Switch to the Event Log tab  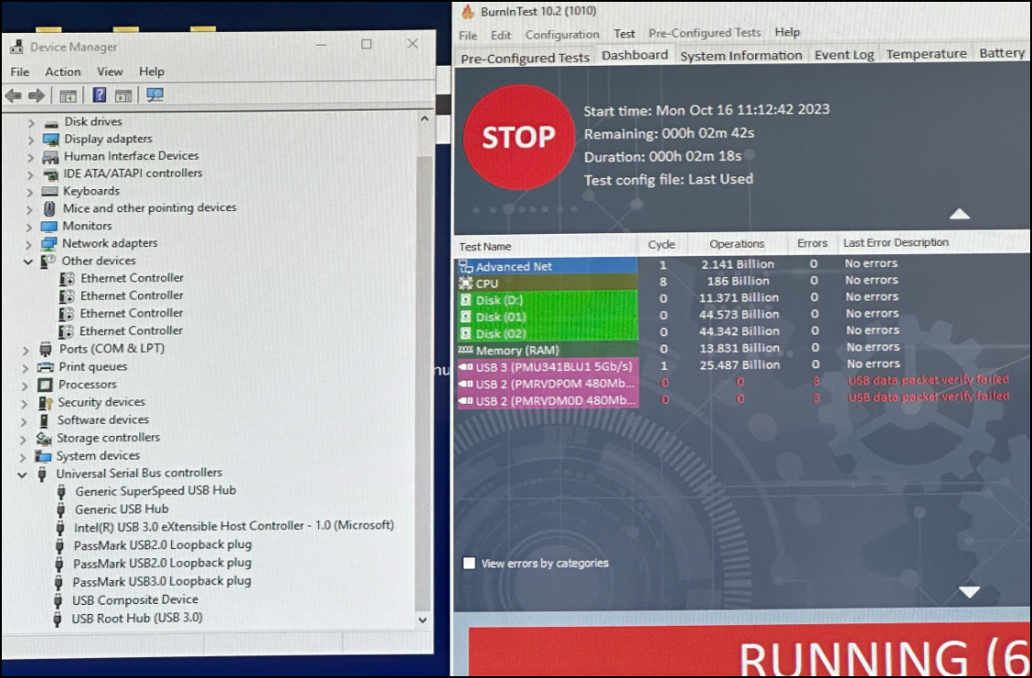[845, 55]
